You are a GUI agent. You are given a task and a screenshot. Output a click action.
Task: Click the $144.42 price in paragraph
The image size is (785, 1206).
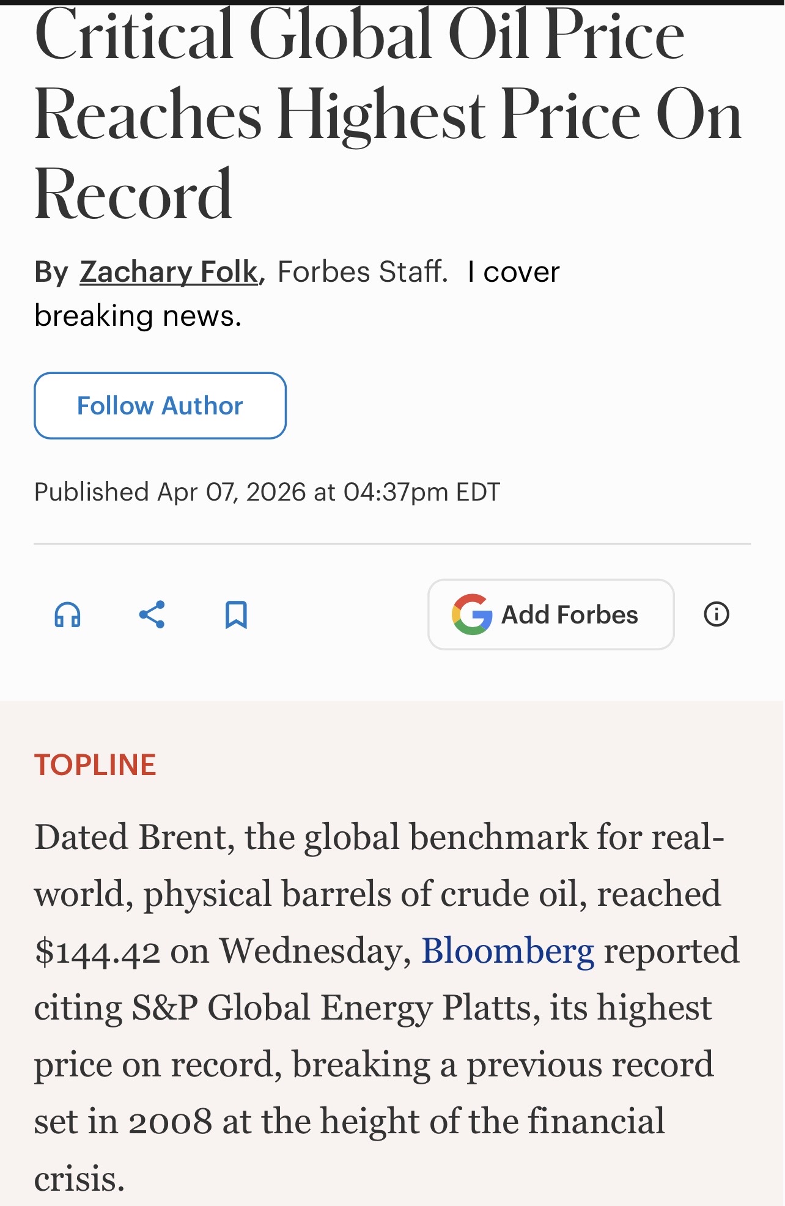click(x=97, y=952)
